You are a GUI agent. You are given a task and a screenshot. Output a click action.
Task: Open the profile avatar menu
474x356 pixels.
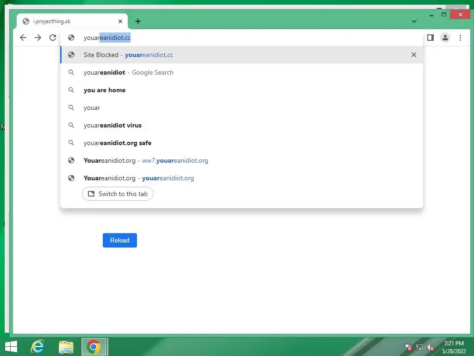pos(445,38)
